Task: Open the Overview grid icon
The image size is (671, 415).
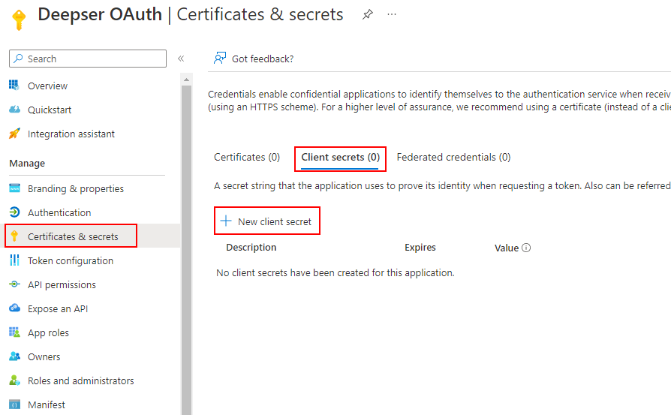Action: (x=14, y=85)
